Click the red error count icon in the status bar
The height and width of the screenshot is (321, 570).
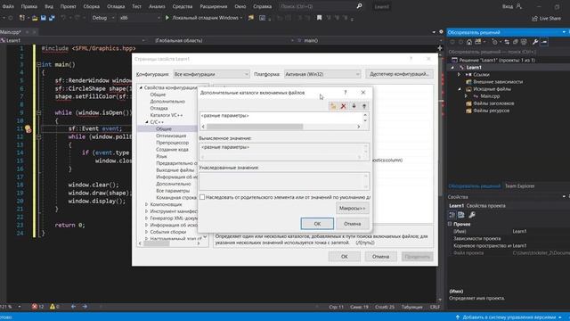35,307
